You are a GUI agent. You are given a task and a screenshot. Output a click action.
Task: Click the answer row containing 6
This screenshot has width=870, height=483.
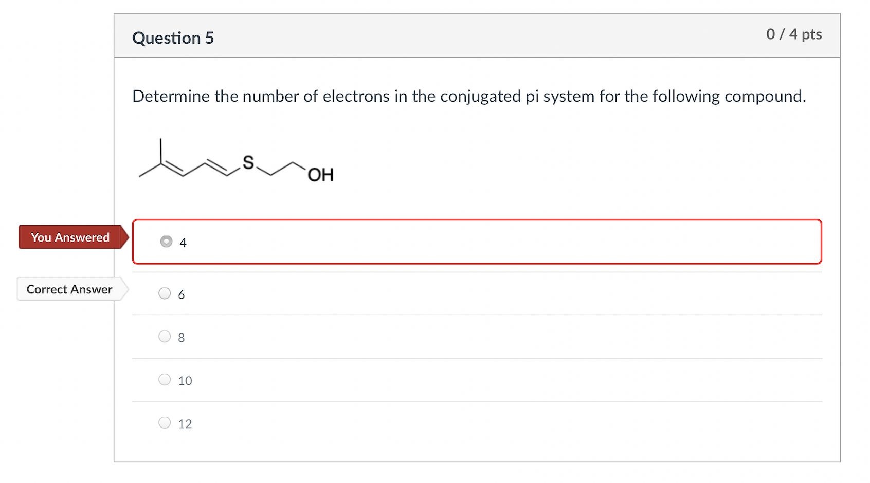point(463,293)
